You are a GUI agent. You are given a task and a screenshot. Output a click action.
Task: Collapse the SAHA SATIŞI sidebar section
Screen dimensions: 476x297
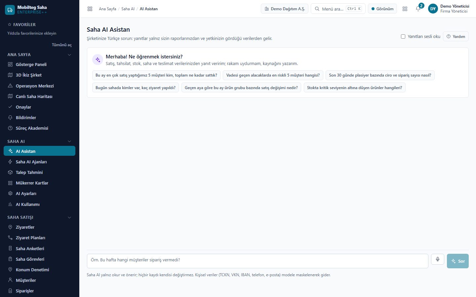69,217
